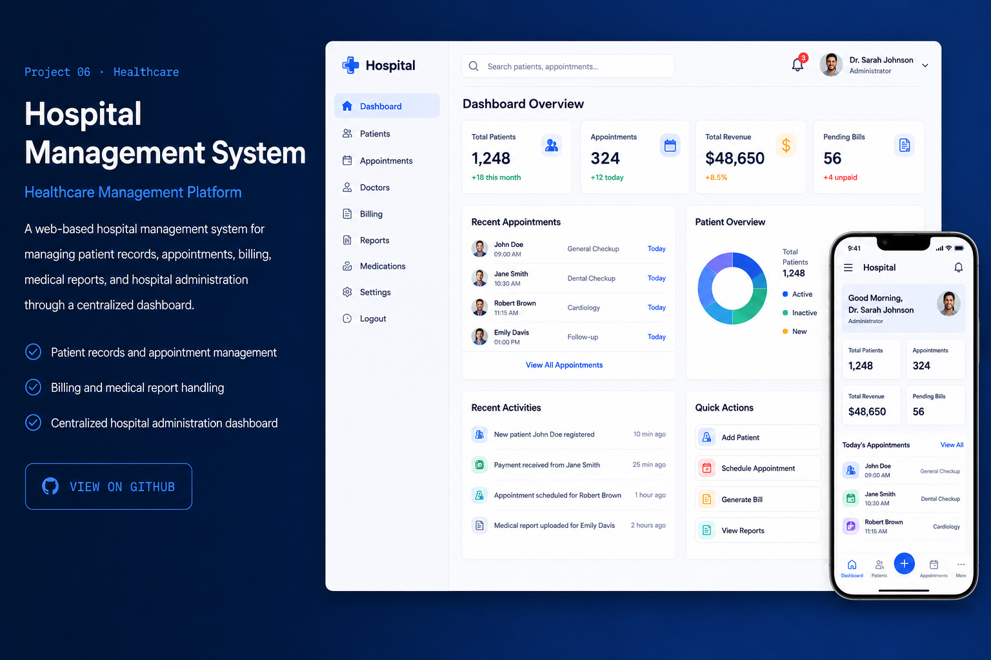Click the Generate Bill icon

707,500
